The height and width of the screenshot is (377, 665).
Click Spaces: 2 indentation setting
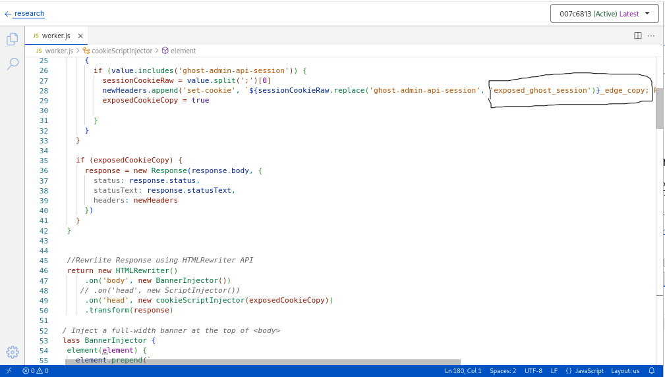[503, 371]
